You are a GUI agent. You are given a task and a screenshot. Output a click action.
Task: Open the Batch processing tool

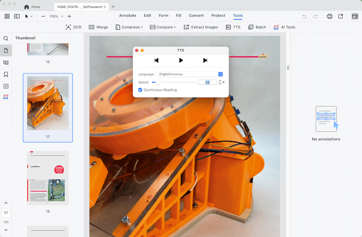click(x=257, y=27)
